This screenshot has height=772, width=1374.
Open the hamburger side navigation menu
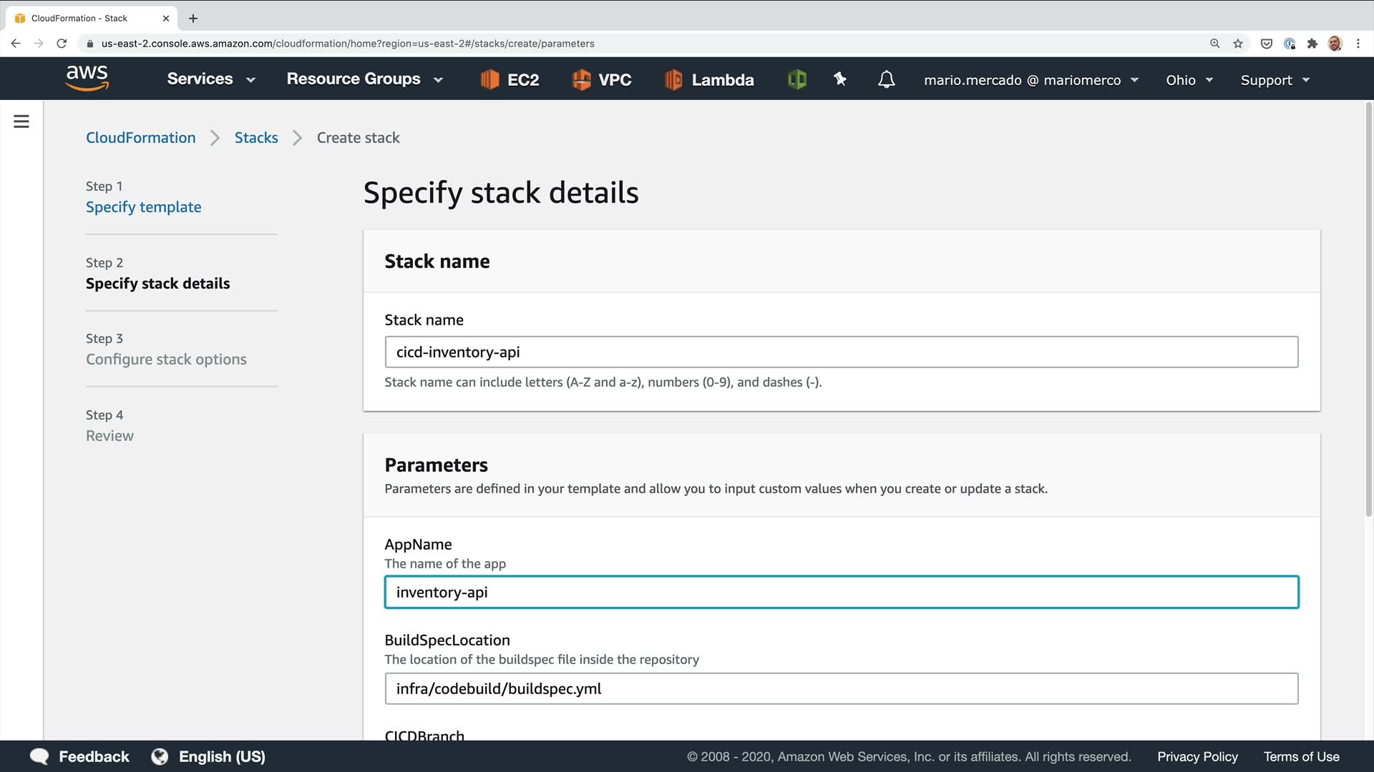point(21,122)
